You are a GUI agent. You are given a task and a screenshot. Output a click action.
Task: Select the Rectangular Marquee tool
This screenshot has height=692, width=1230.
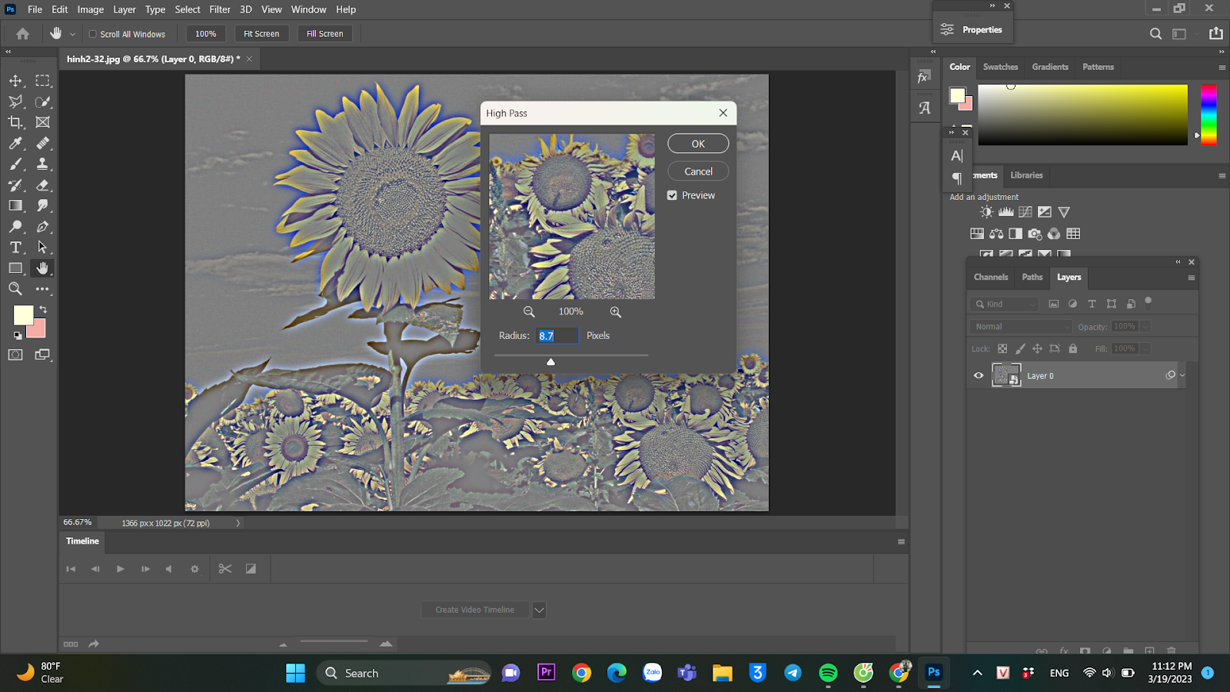43,81
